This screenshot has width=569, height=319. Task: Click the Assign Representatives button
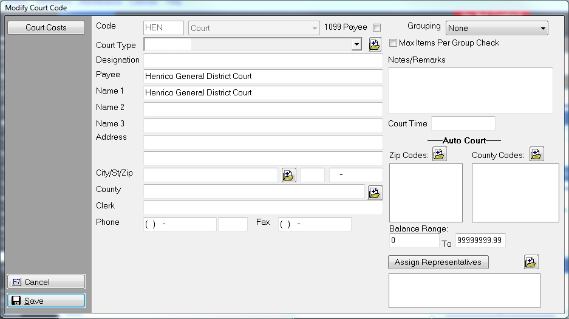click(438, 262)
